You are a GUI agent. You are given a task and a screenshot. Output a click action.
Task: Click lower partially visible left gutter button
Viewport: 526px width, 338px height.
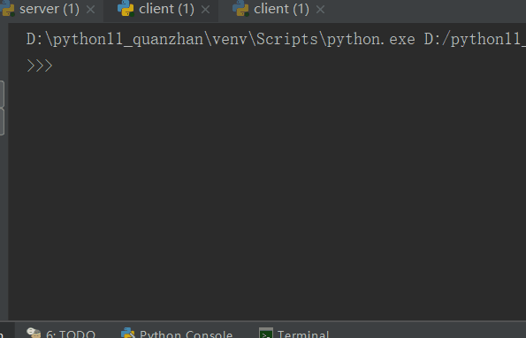click(x=2, y=121)
